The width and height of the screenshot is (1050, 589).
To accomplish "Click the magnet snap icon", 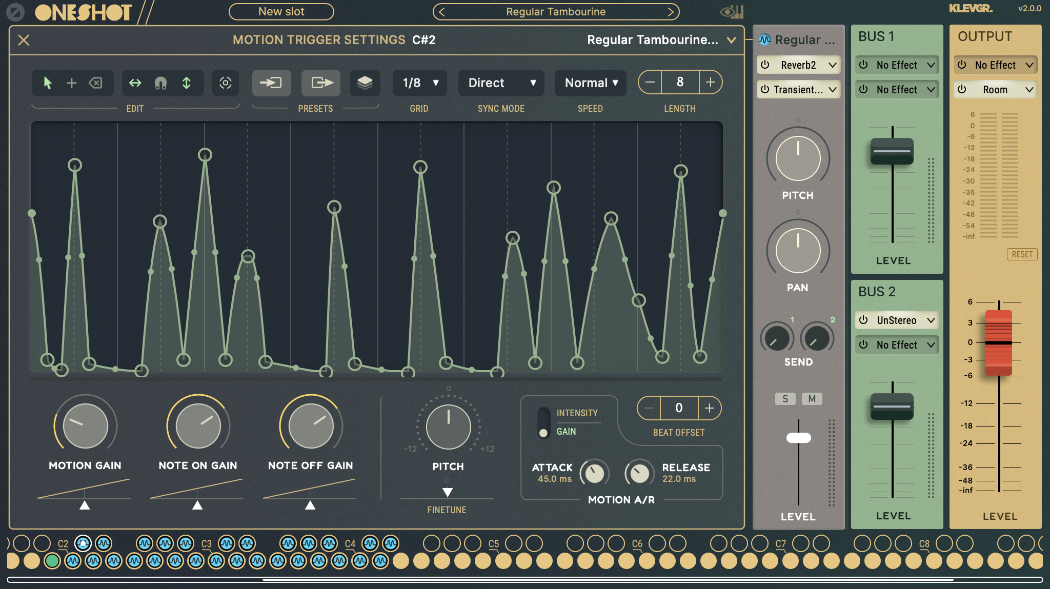I will (160, 83).
